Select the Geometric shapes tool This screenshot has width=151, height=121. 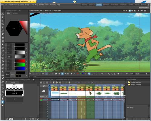click(x=3, y=24)
